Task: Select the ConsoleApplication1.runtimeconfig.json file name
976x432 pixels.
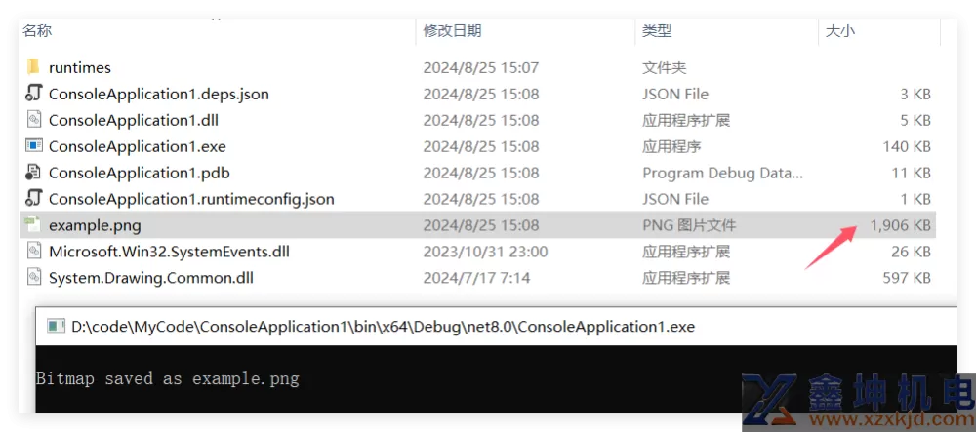Action: point(191,200)
